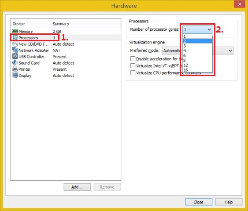Screen dimensions: 248x211
Task: Click the Close button
Action: click(199, 202)
